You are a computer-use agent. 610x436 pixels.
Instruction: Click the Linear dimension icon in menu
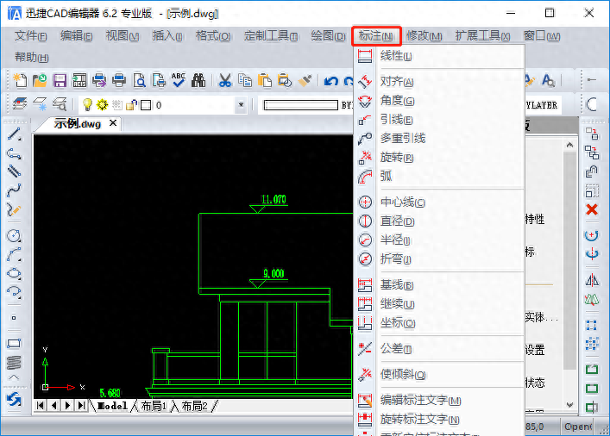[x=364, y=56]
